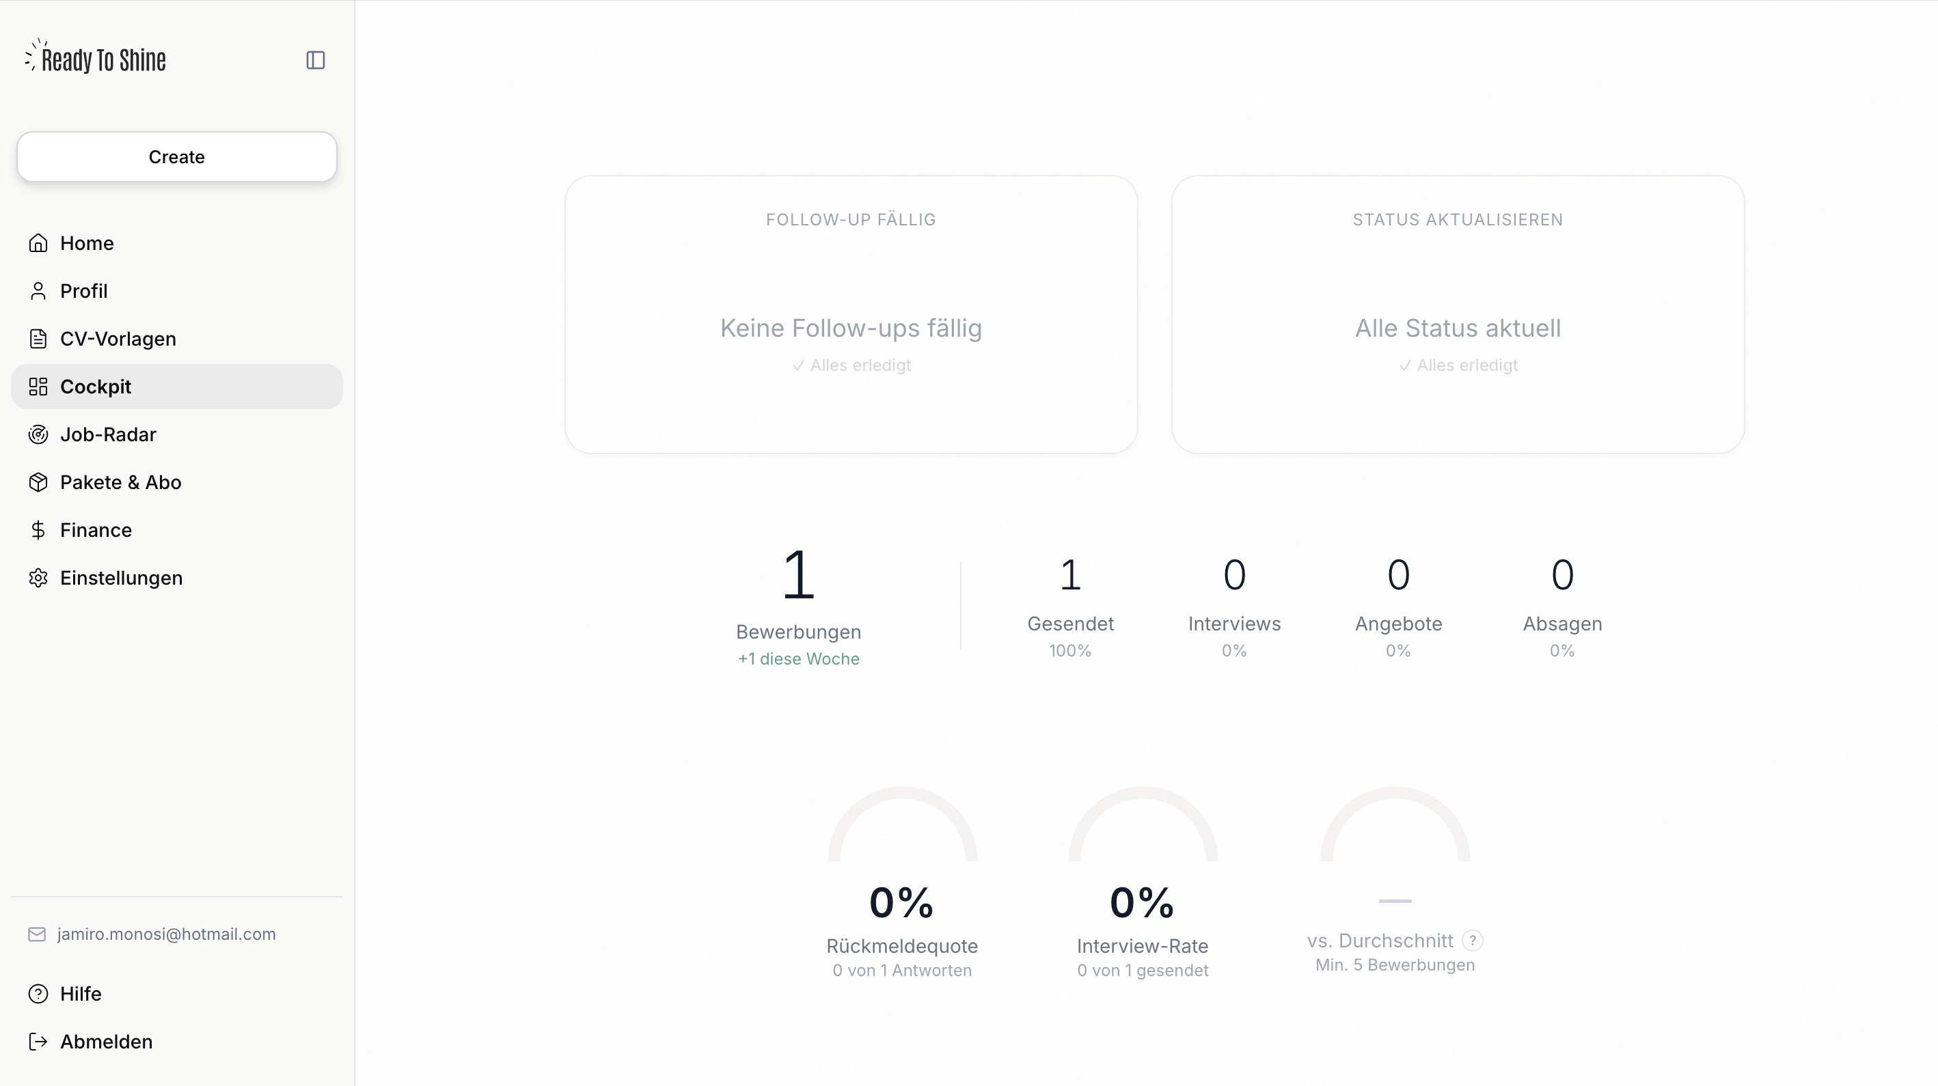Open the Job-Radar target icon
The image size is (1938, 1086).
(38, 434)
